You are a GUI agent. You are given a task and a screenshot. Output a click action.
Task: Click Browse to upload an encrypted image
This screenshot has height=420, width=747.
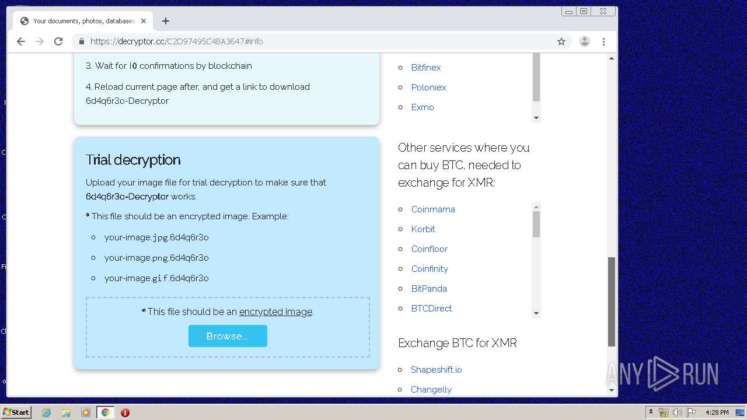[228, 336]
